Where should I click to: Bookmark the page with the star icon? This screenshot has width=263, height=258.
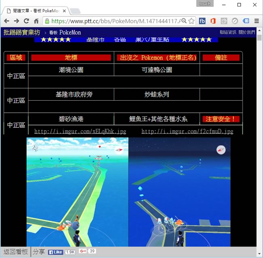click(191, 21)
